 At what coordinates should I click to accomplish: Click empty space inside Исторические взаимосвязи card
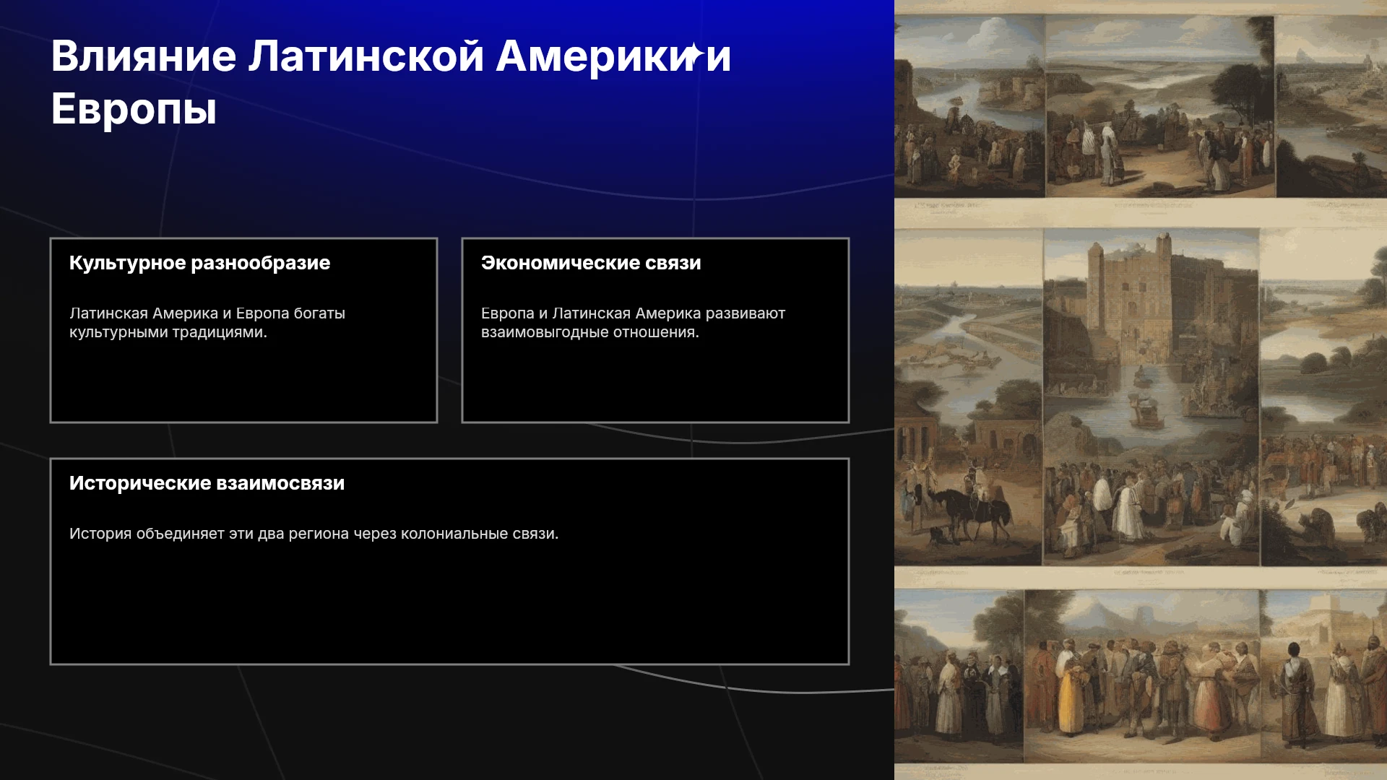tap(449, 607)
